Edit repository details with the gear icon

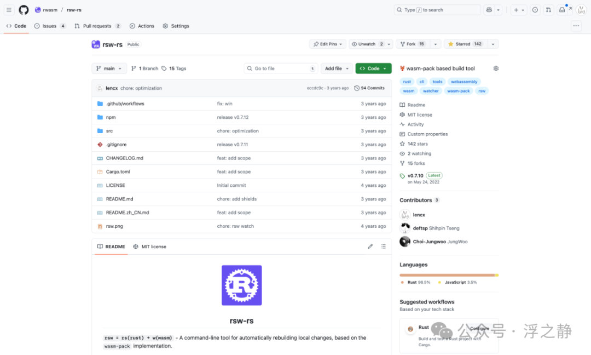pyautogui.click(x=496, y=68)
